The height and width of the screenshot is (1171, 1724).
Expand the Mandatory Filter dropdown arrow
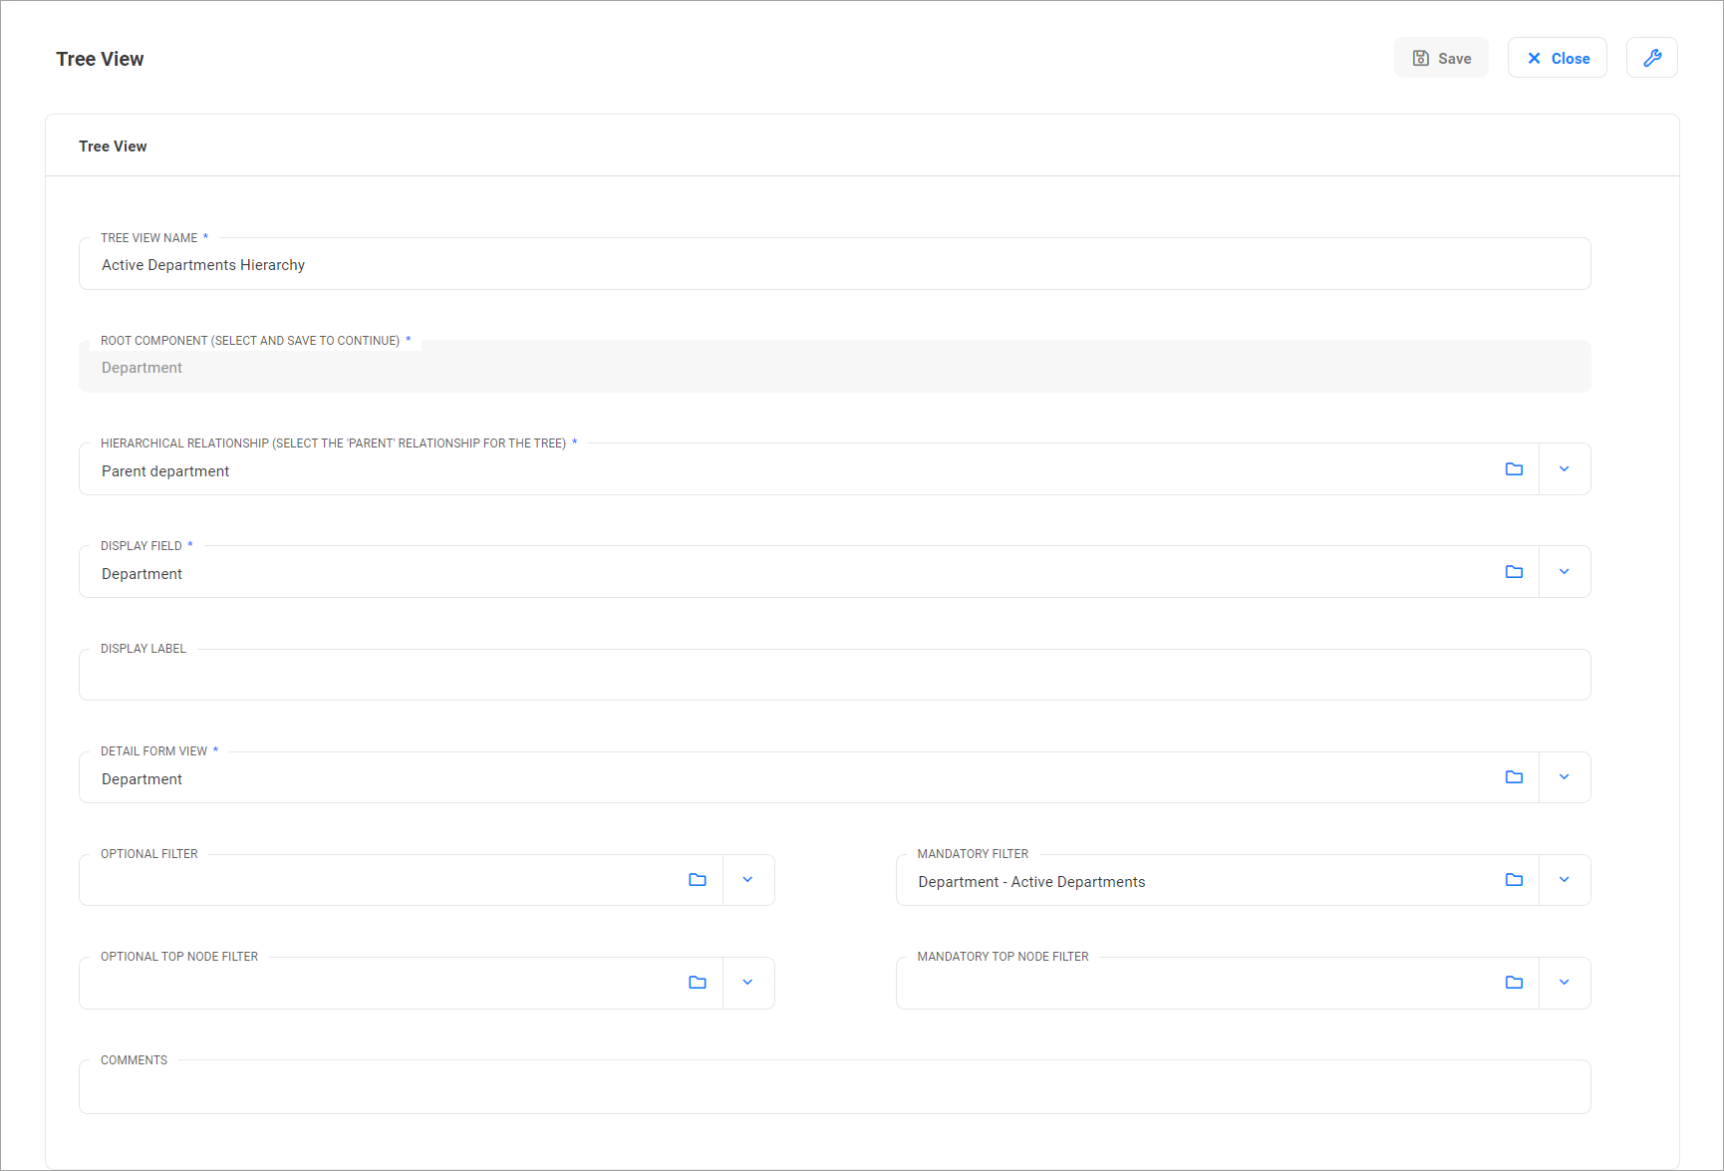pyautogui.click(x=1565, y=880)
